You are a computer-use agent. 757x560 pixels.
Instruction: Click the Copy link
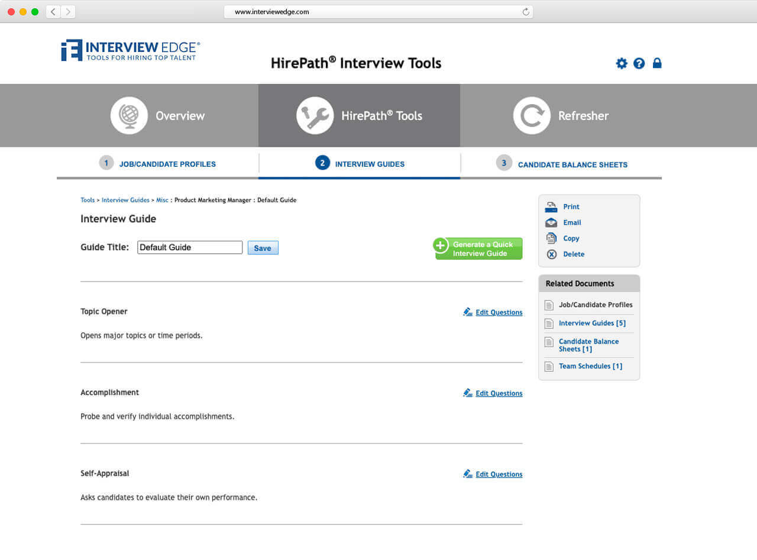tap(571, 238)
